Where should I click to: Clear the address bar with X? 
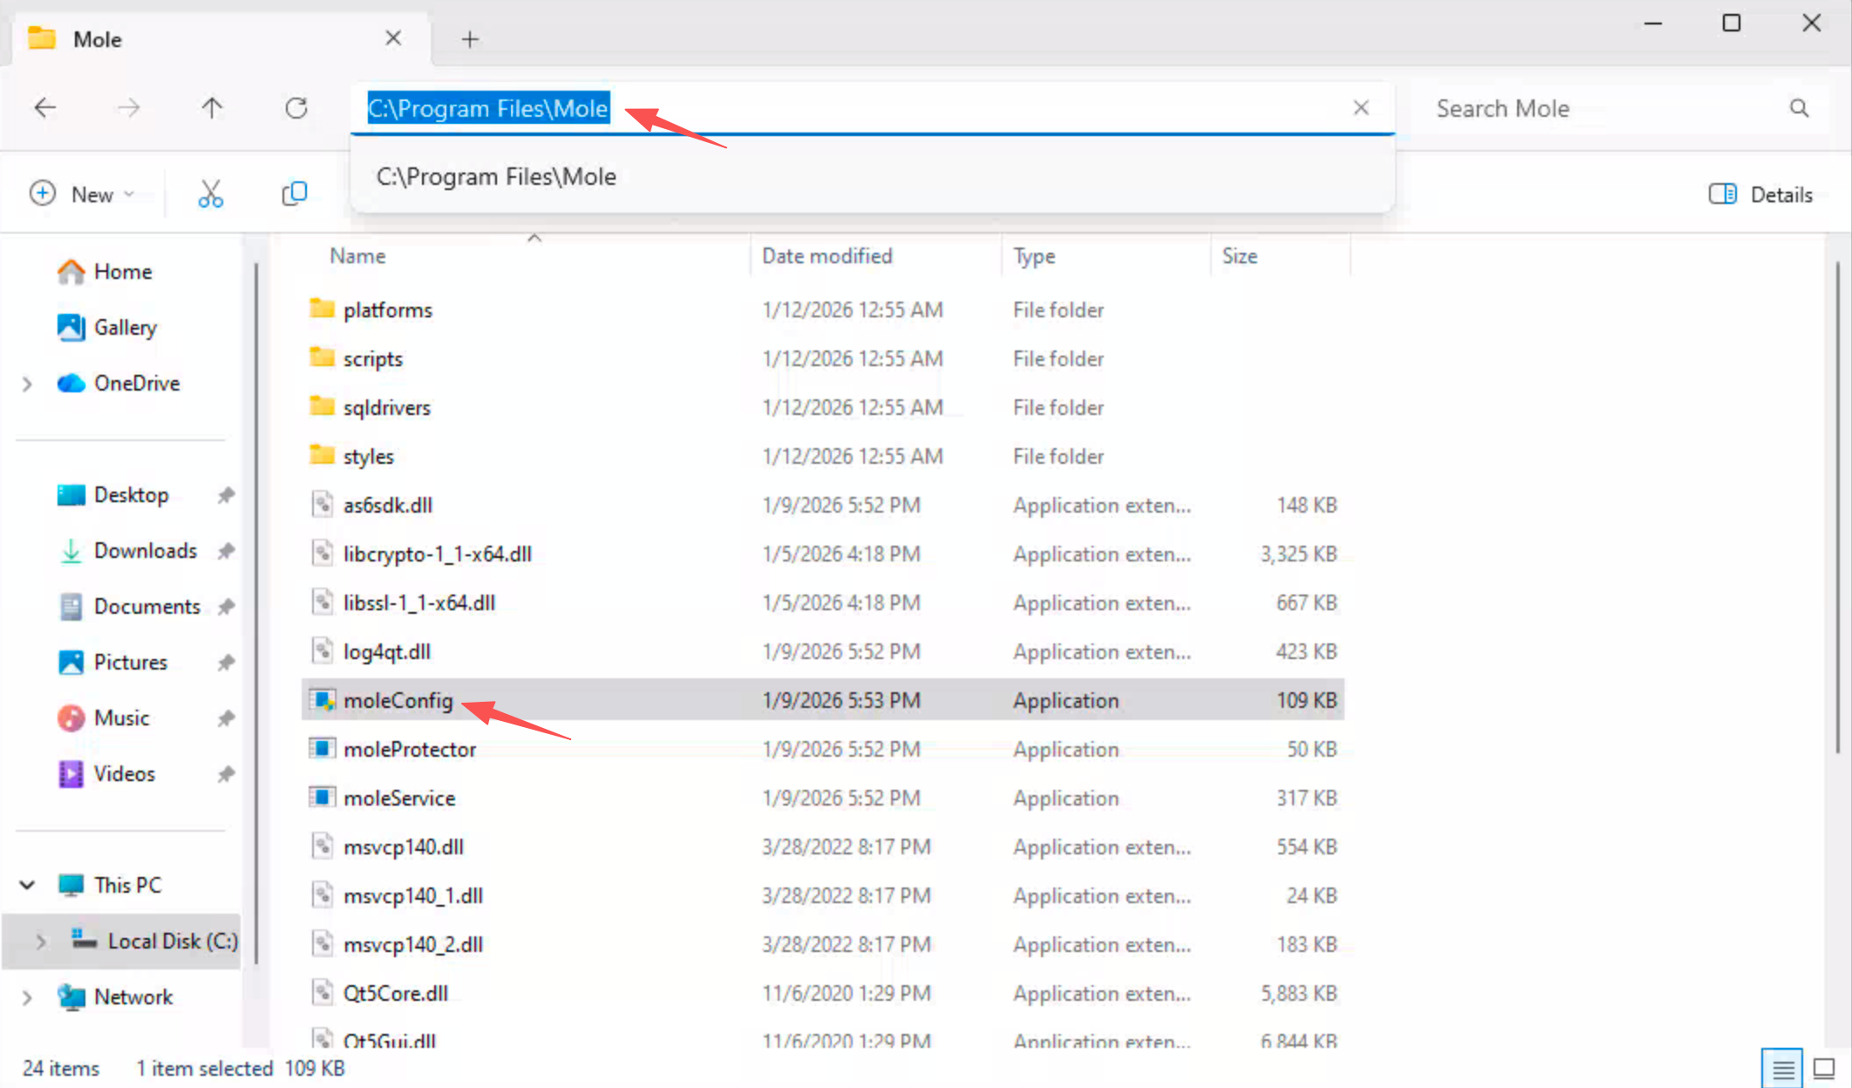pos(1360,108)
